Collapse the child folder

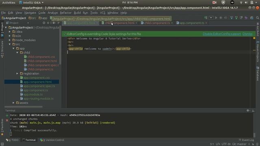17,53
